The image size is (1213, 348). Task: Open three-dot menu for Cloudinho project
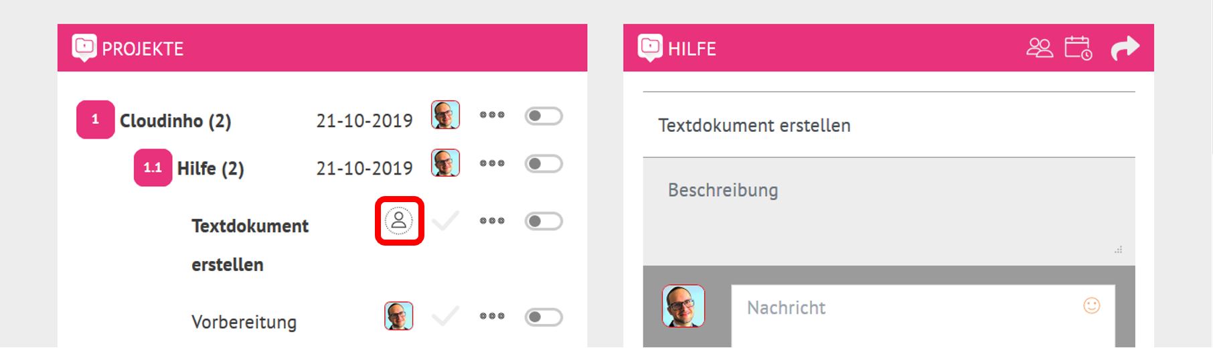[492, 114]
